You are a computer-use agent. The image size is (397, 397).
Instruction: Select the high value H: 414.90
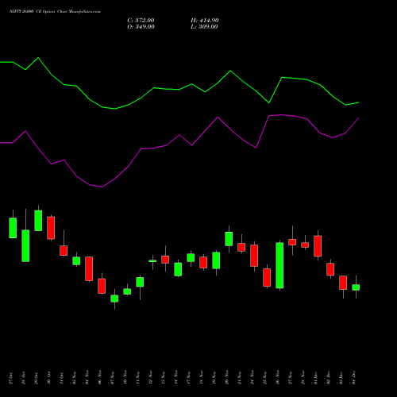[x=205, y=21]
